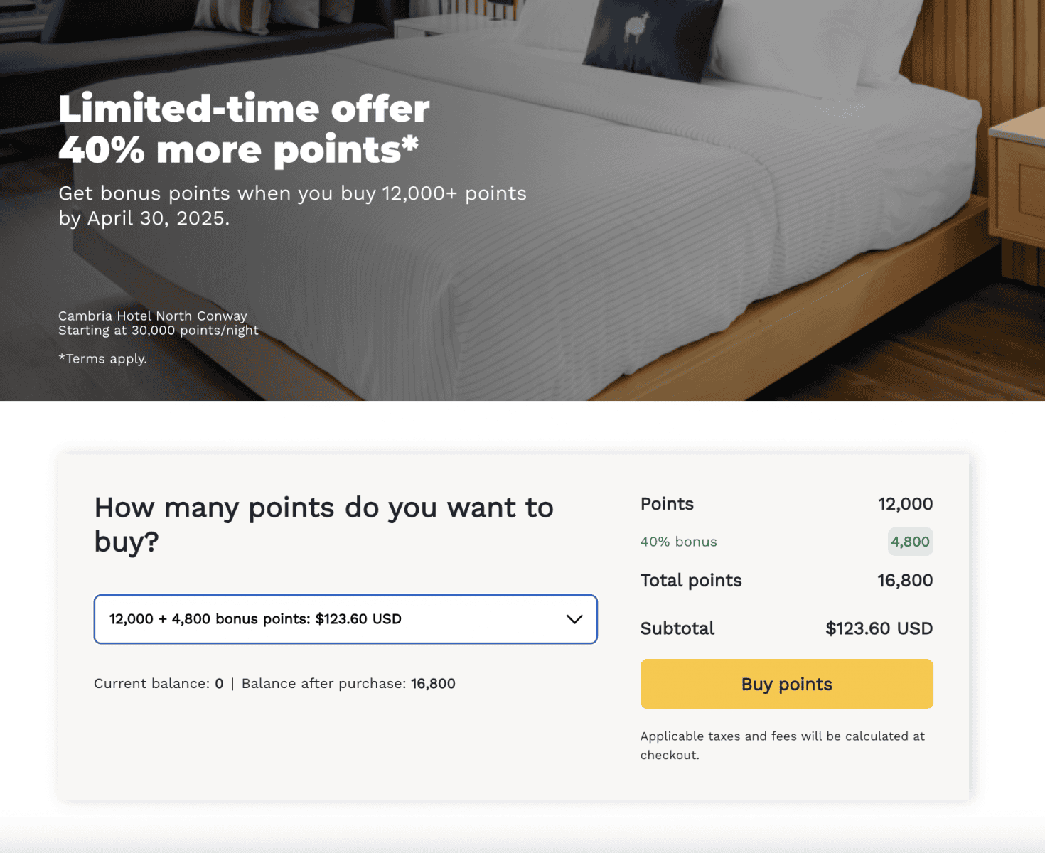This screenshot has width=1045, height=853.
Task: Click the Terms apply footnote text
Action: point(102,359)
